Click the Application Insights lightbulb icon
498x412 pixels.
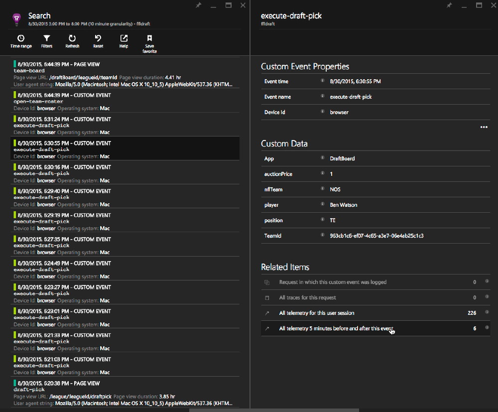click(16, 19)
